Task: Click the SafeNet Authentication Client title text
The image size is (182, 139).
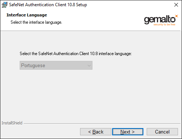Action: click(48, 5)
